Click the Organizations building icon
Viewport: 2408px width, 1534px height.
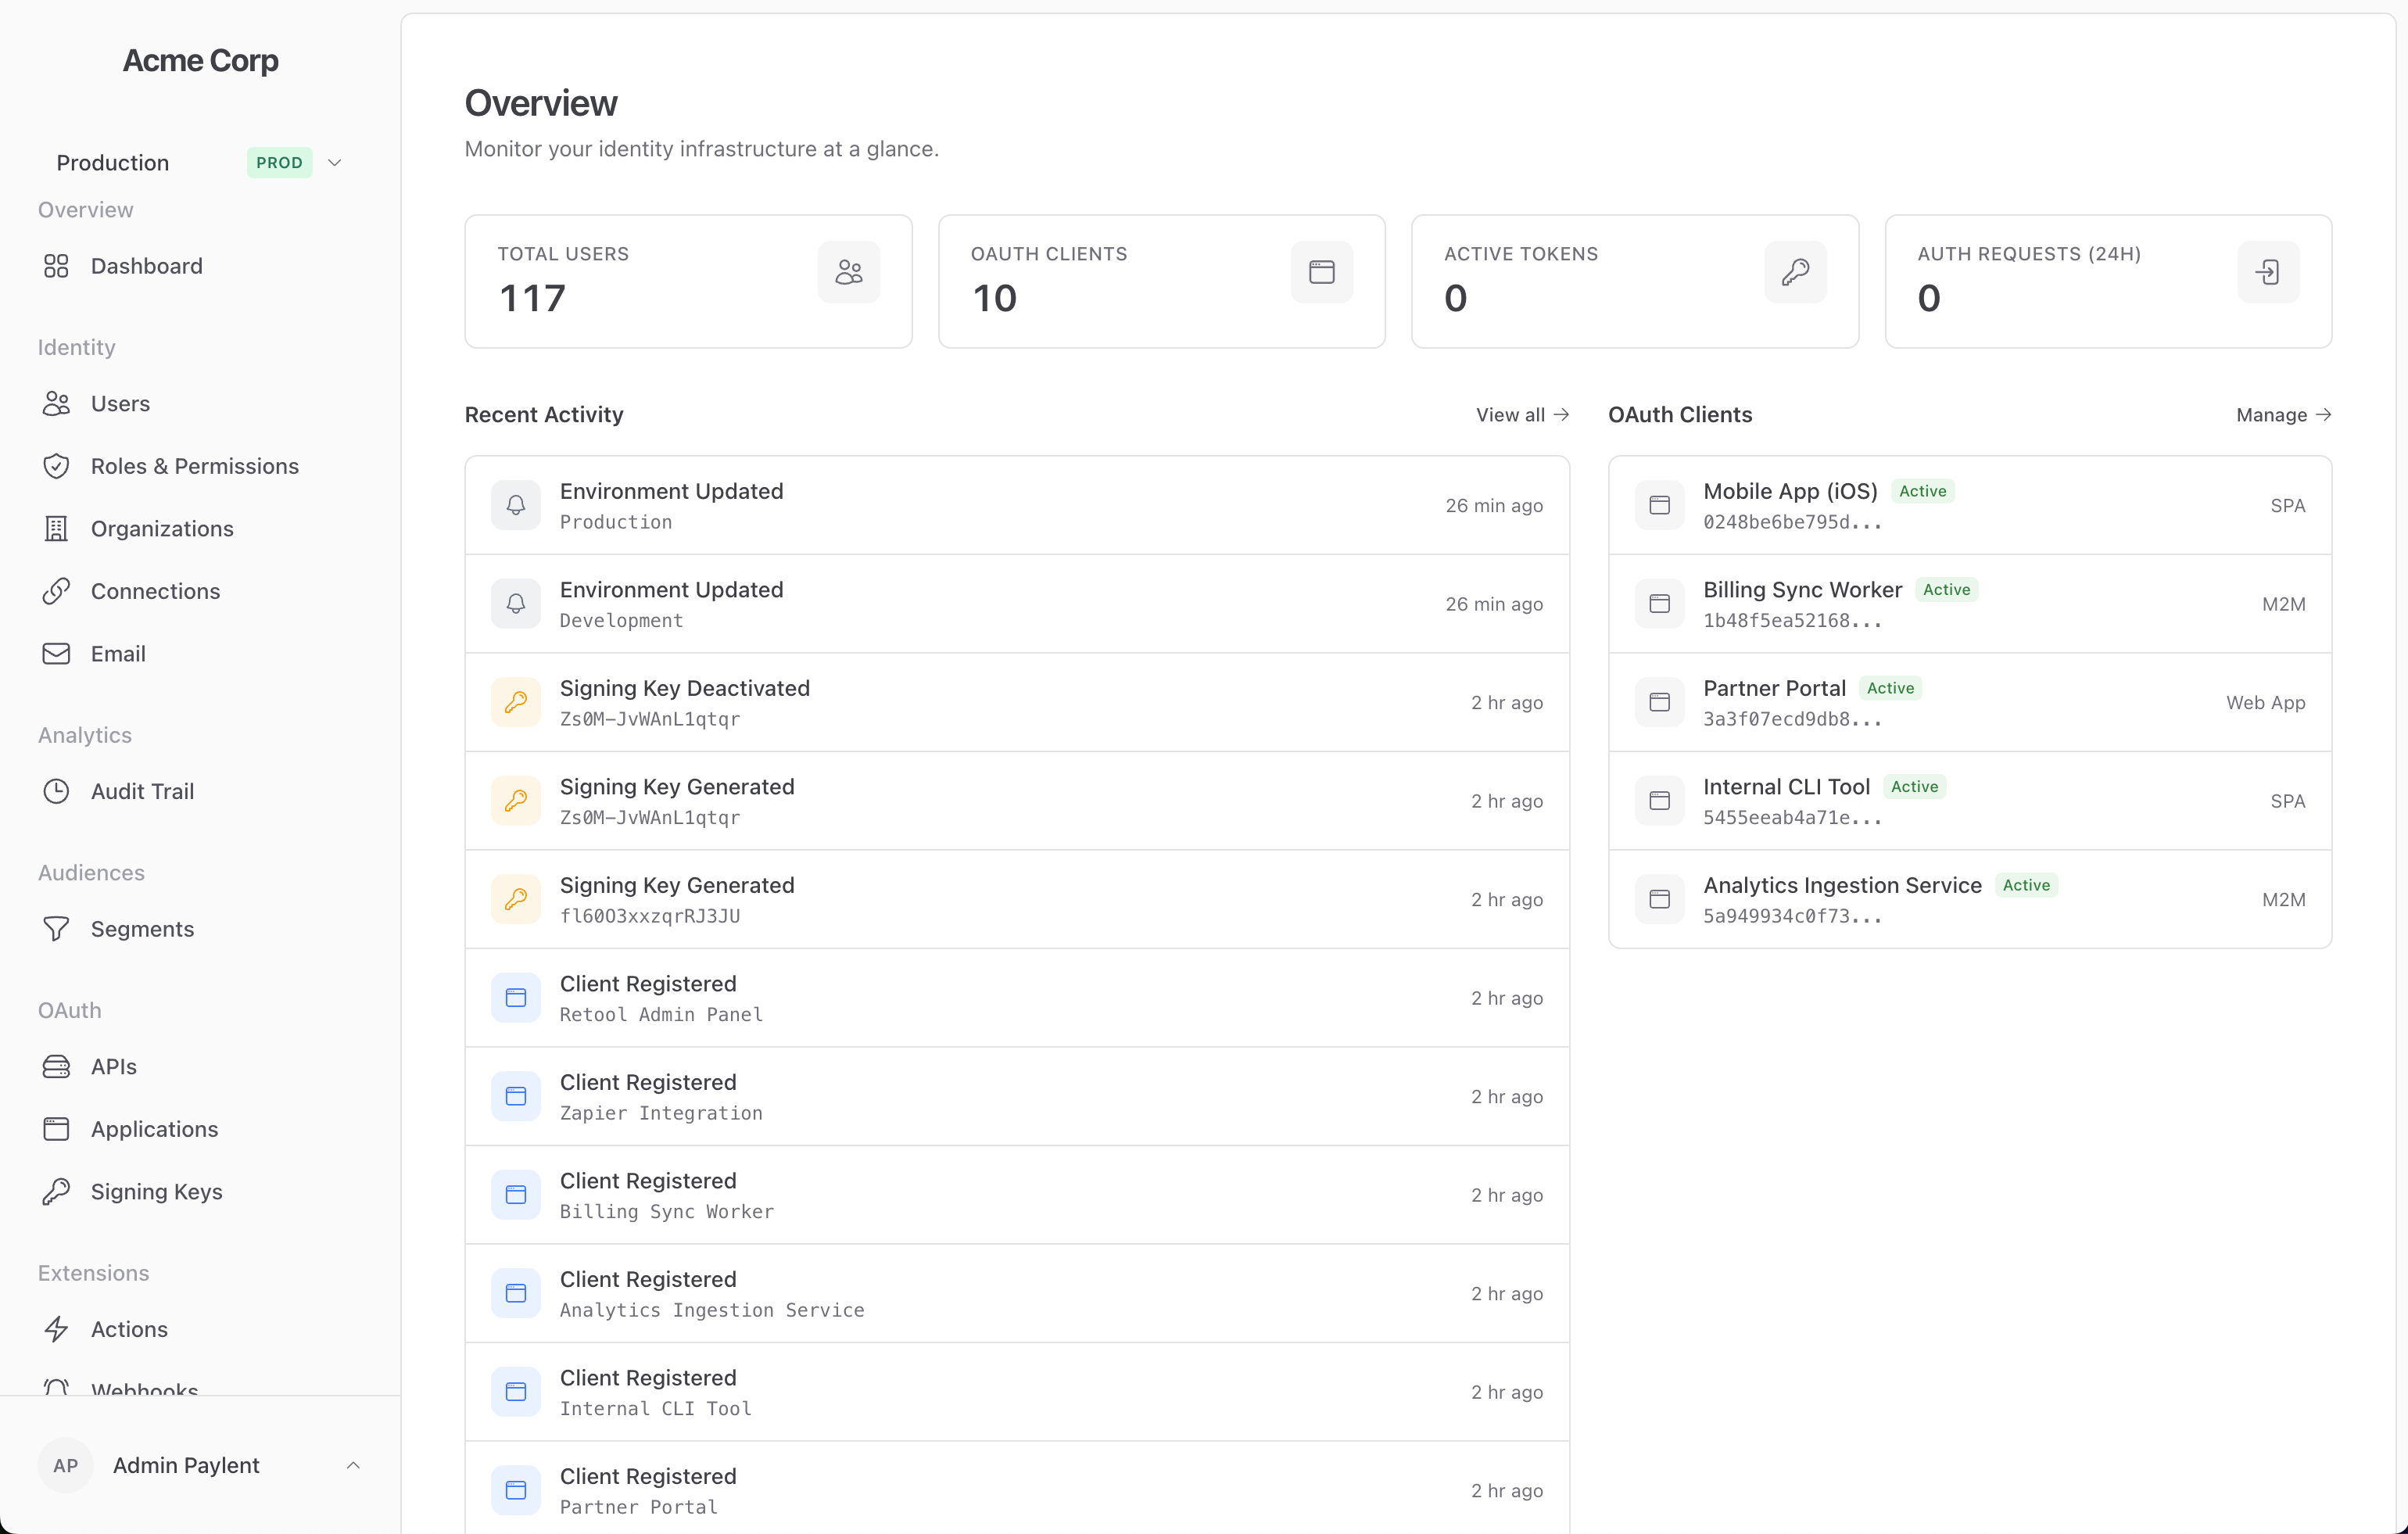coord(56,528)
